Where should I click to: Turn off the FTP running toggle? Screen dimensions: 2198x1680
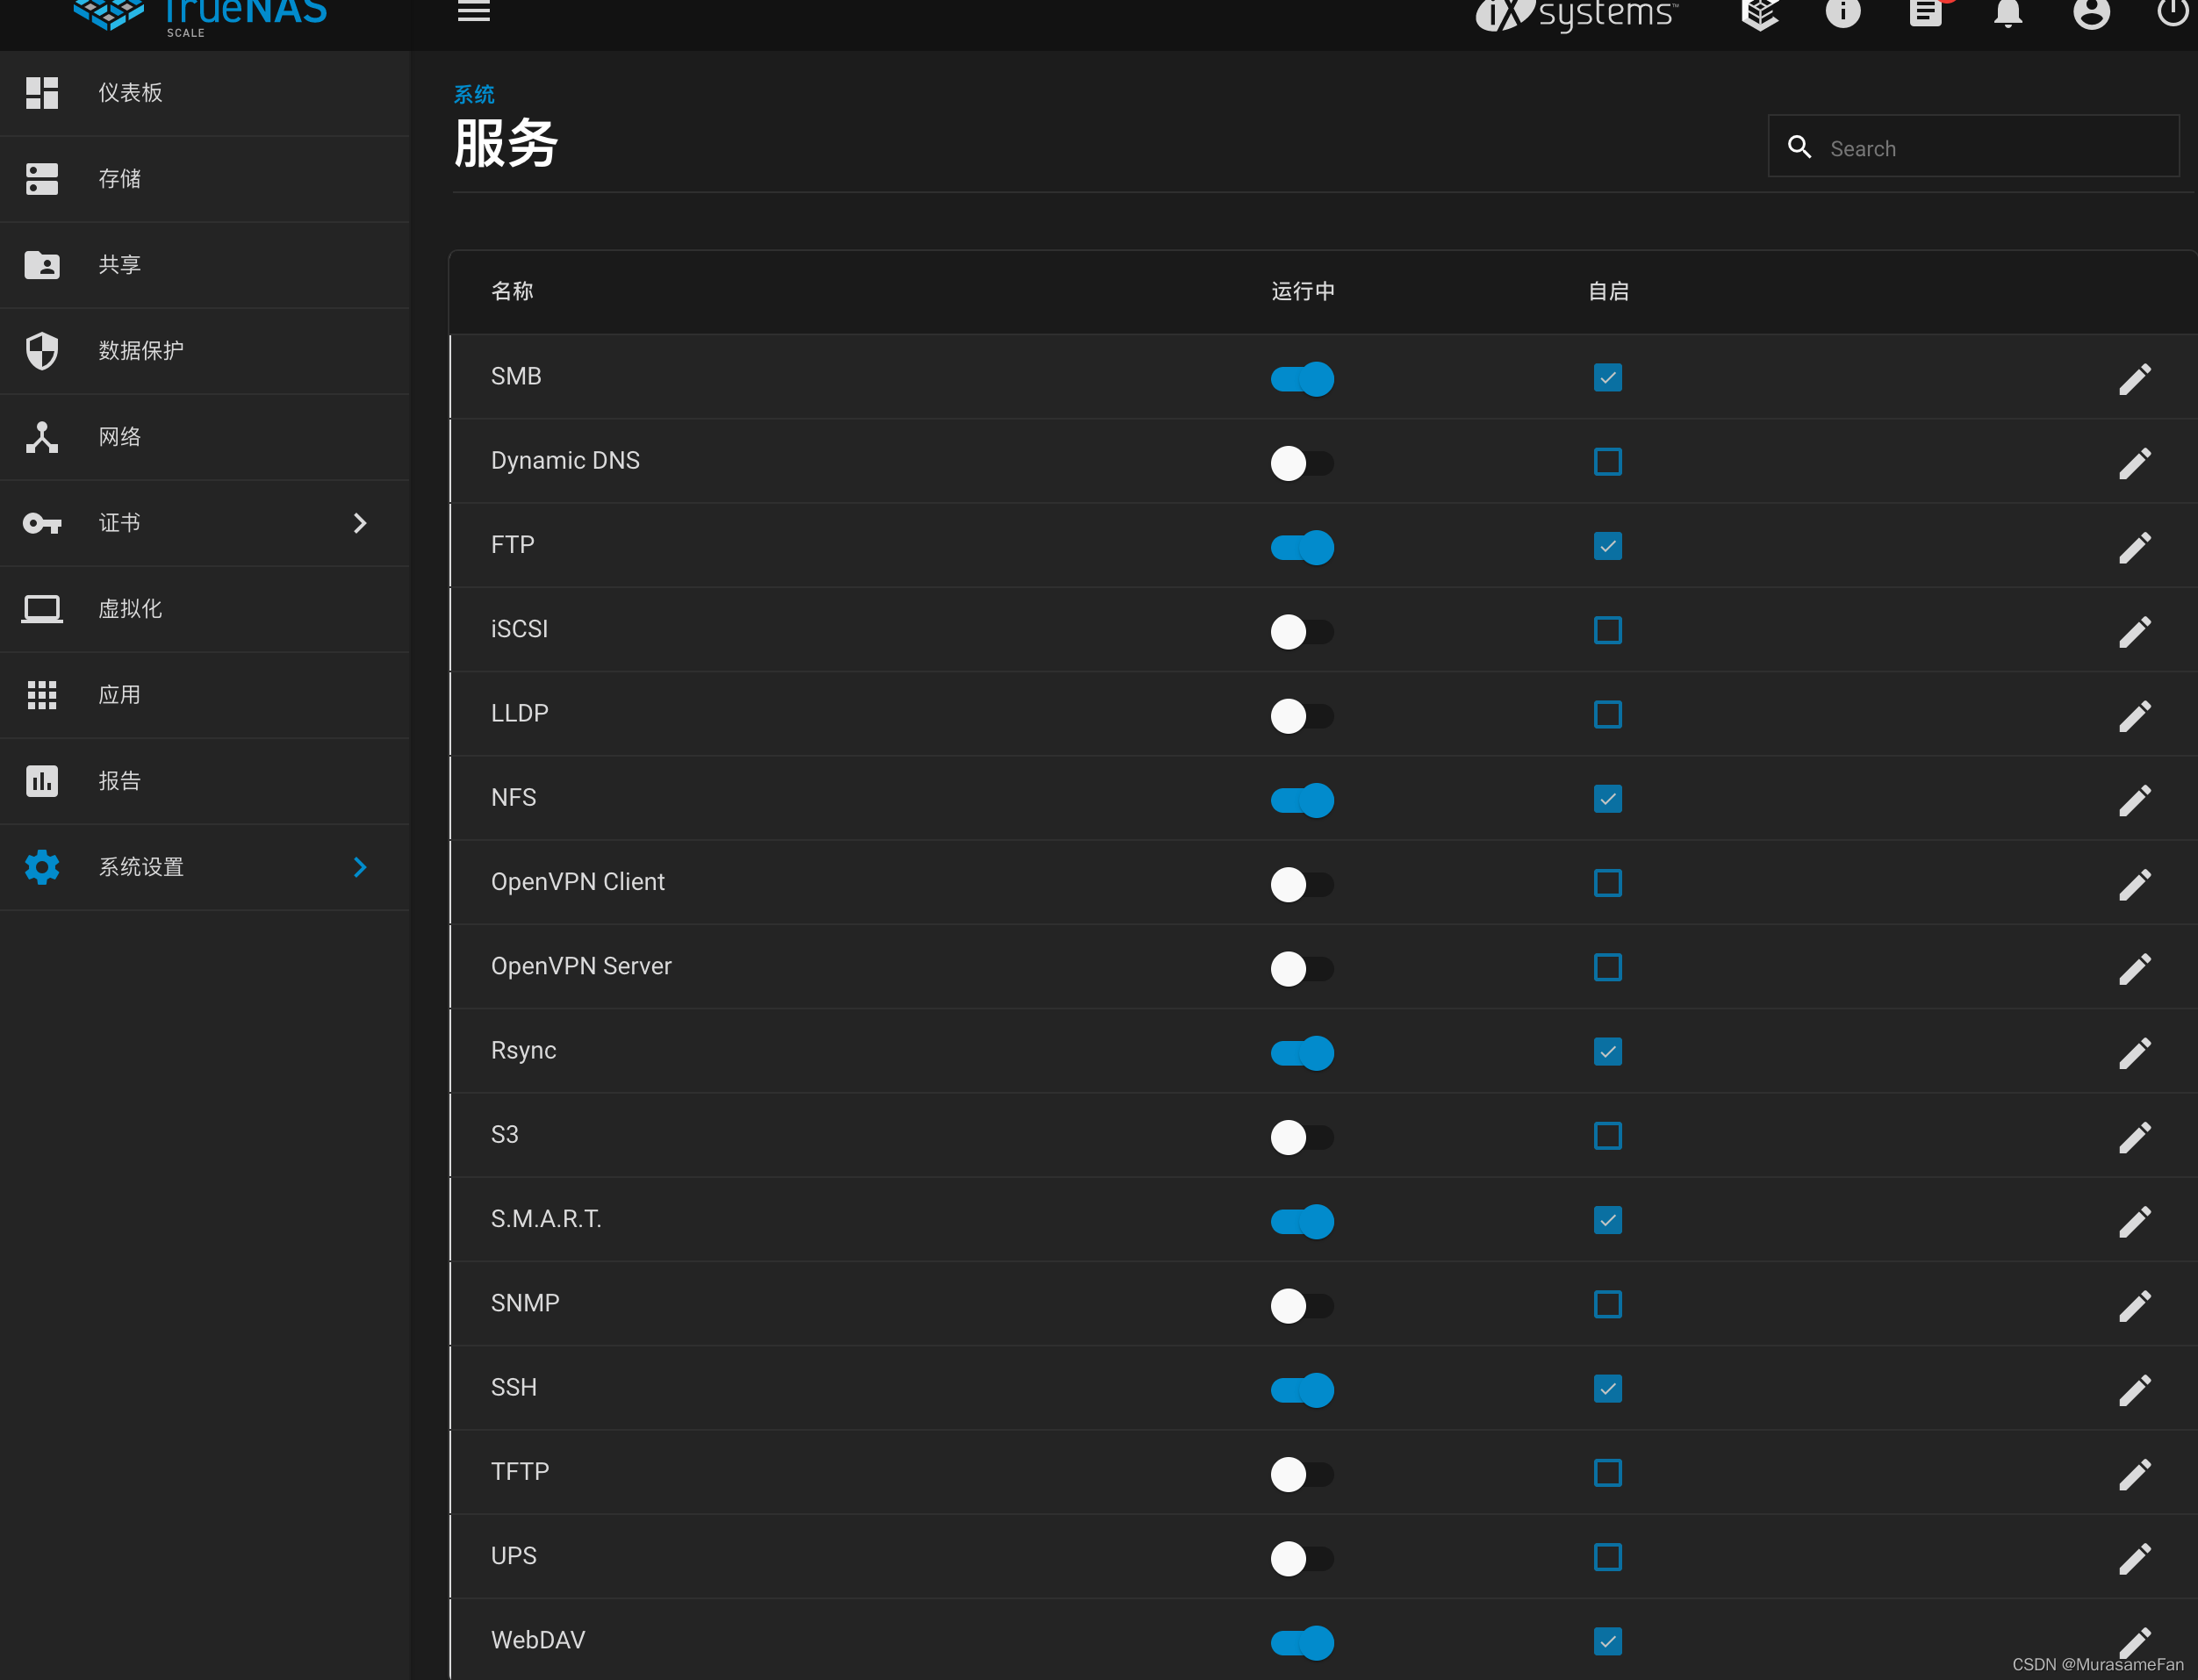(1302, 547)
